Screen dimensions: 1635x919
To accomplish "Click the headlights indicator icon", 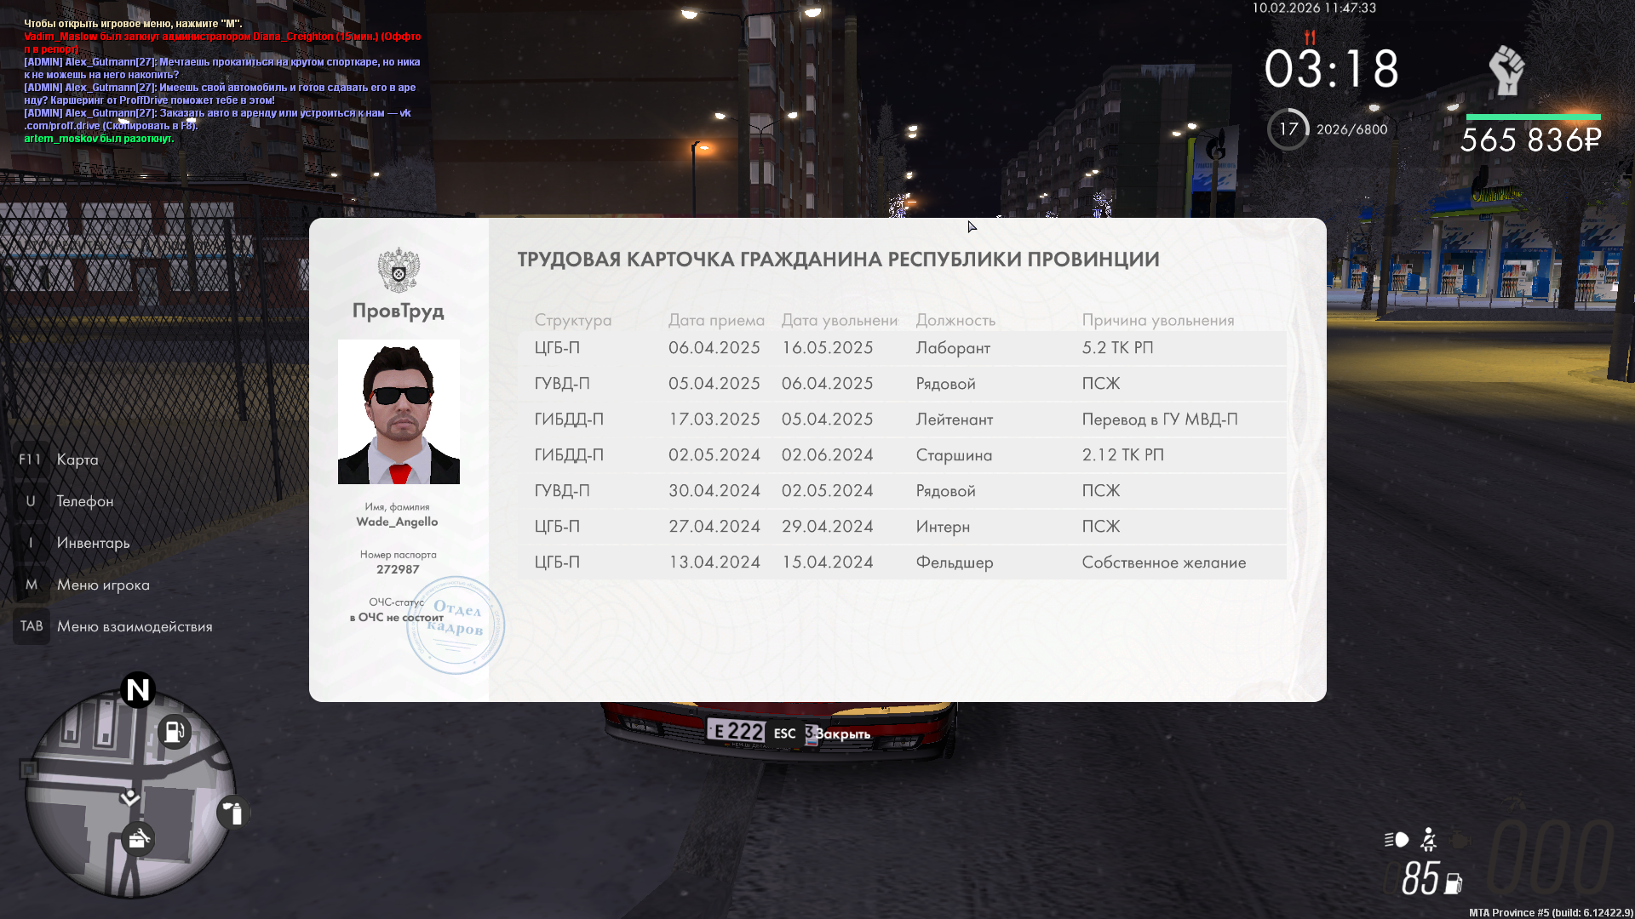I will (x=1397, y=840).
